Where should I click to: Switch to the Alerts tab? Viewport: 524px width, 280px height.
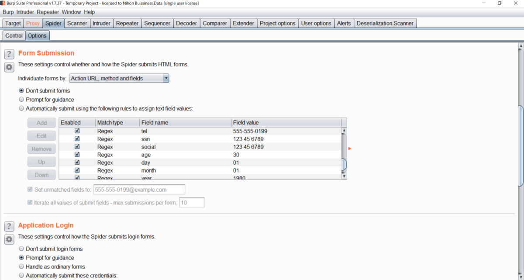(344, 23)
